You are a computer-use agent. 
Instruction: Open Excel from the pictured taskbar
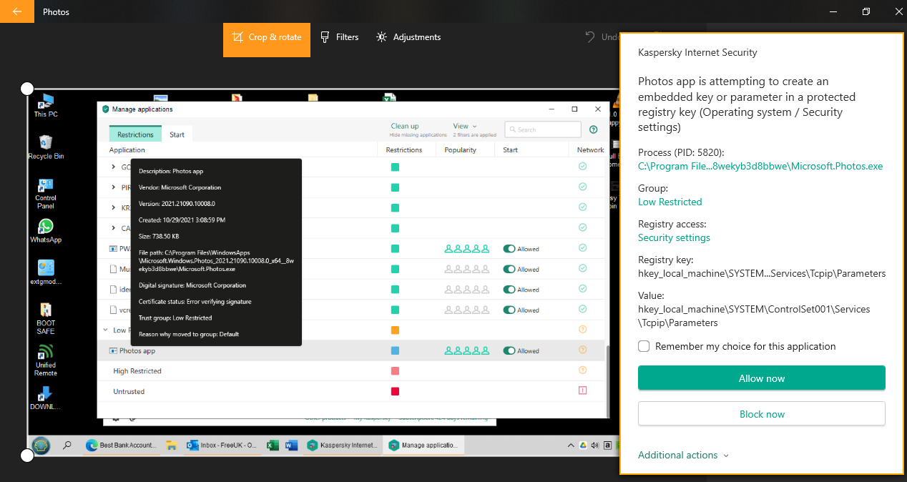(x=273, y=445)
